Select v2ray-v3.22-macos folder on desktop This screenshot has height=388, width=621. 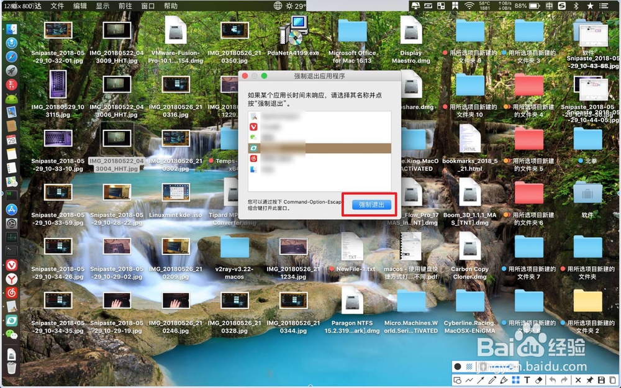coord(235,256)
